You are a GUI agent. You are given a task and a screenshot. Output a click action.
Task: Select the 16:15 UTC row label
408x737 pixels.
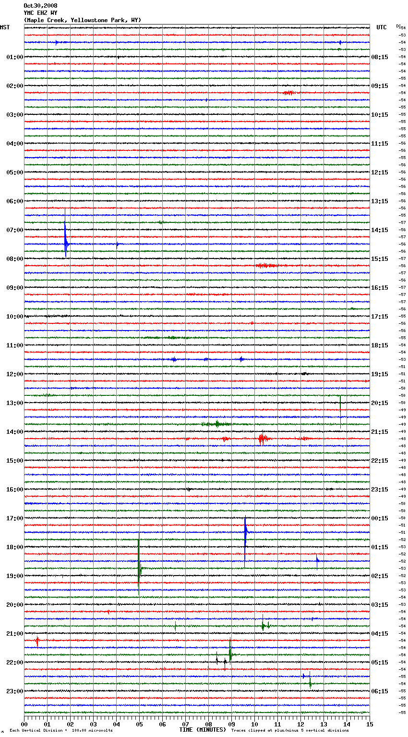[x=380, y=288]
